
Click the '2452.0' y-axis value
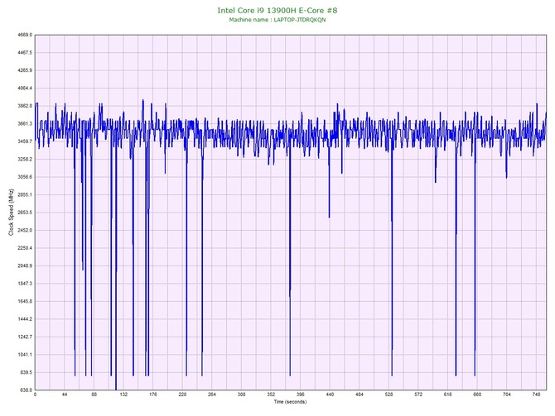tap(24, 230)
